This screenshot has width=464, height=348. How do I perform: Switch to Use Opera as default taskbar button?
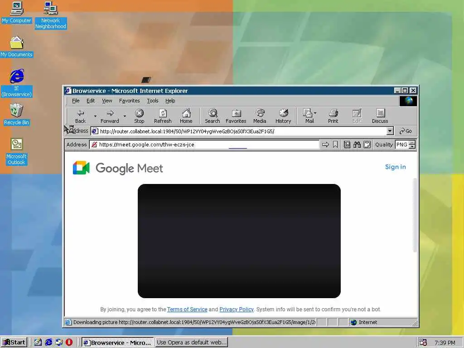pyautogui.click(x=192, y=343)
